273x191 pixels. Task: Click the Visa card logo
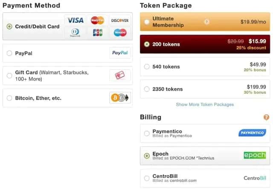75,20
